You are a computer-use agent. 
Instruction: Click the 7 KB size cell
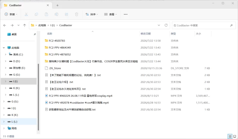[x=207, y=68]
